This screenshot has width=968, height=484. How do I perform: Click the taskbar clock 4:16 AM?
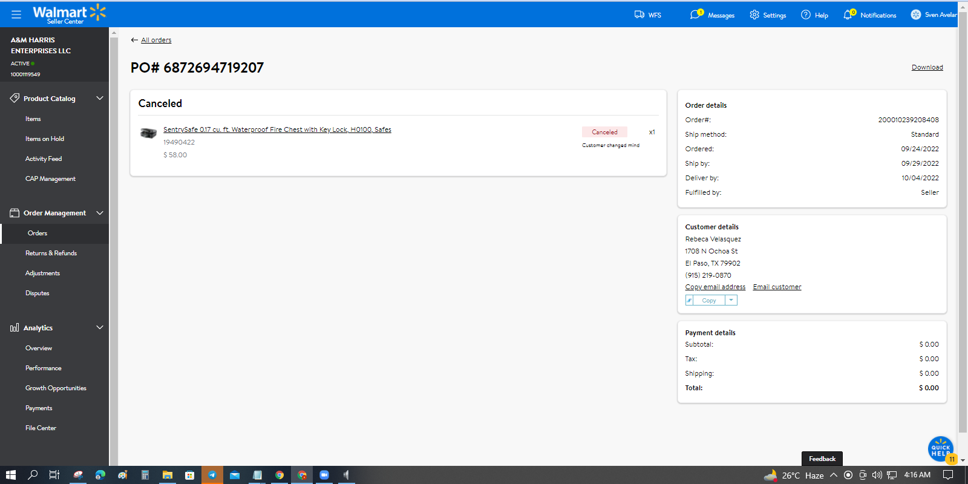pos(917,475)
